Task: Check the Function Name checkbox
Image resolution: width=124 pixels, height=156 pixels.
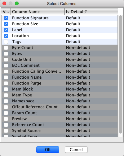Action: point(6,77)
